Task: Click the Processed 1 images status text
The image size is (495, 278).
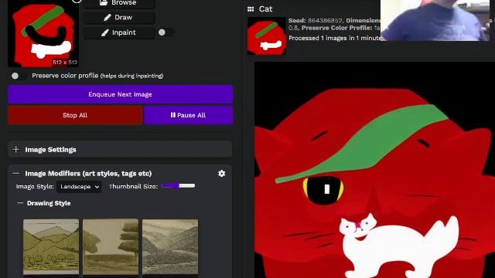Action: (x=335, y=38)
